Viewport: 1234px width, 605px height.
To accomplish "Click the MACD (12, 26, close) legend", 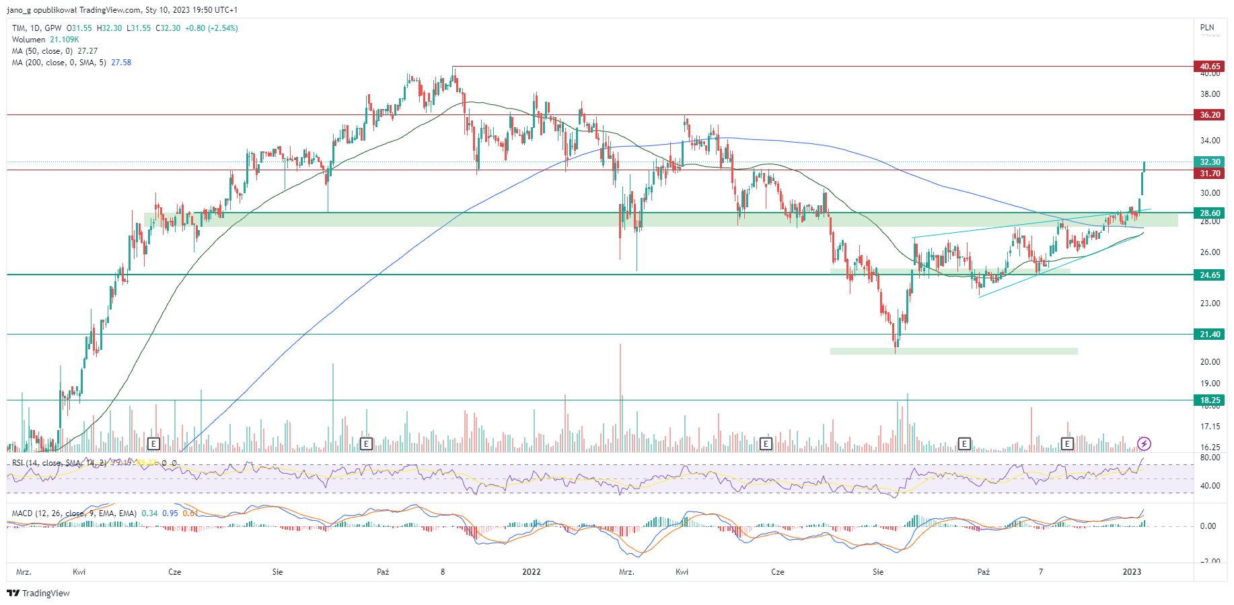I will point(74,513).
